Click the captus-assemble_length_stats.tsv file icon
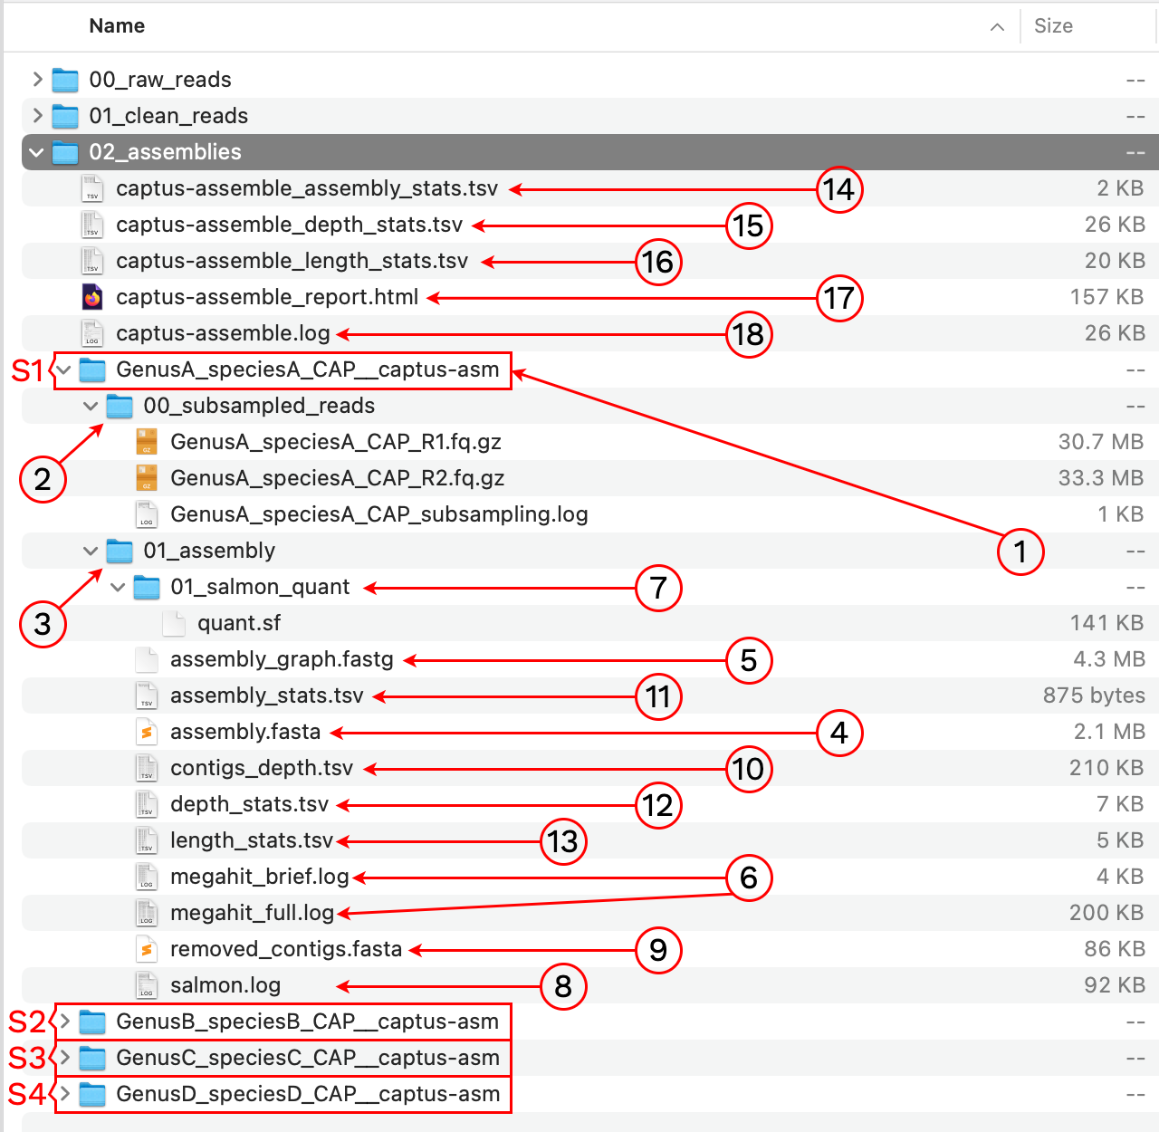The width and height of the screenshot is (1159, 1132). pyautogui.click(x=92, y=261)
